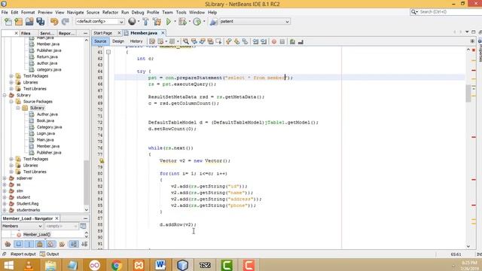Viewport: 482px width, 271px height.
Task: Click the Shift Line Left icon
Action: pos(255,41)
